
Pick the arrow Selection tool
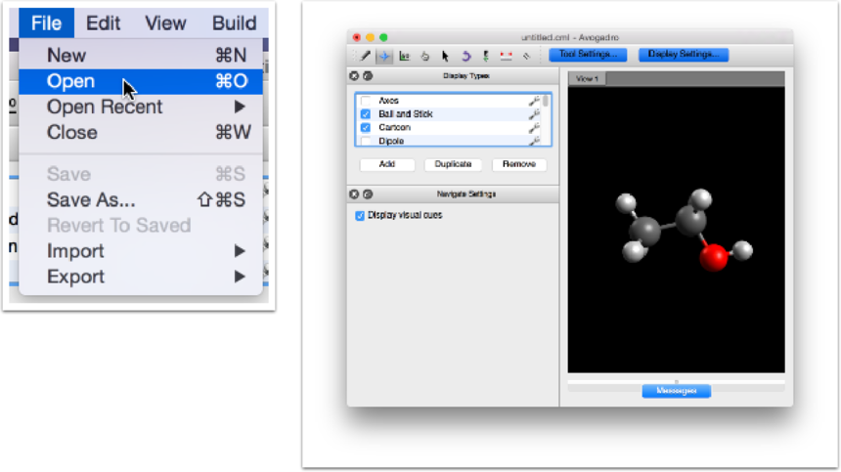pyautogui.click(x=446, y=56)
